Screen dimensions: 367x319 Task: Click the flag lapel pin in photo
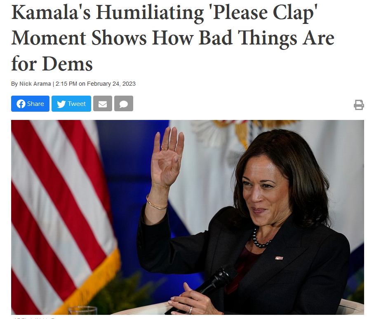click(x=279, y=258)
